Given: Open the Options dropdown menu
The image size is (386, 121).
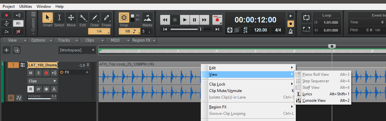Looking at the screenshot, I should (x=40, y=40).
